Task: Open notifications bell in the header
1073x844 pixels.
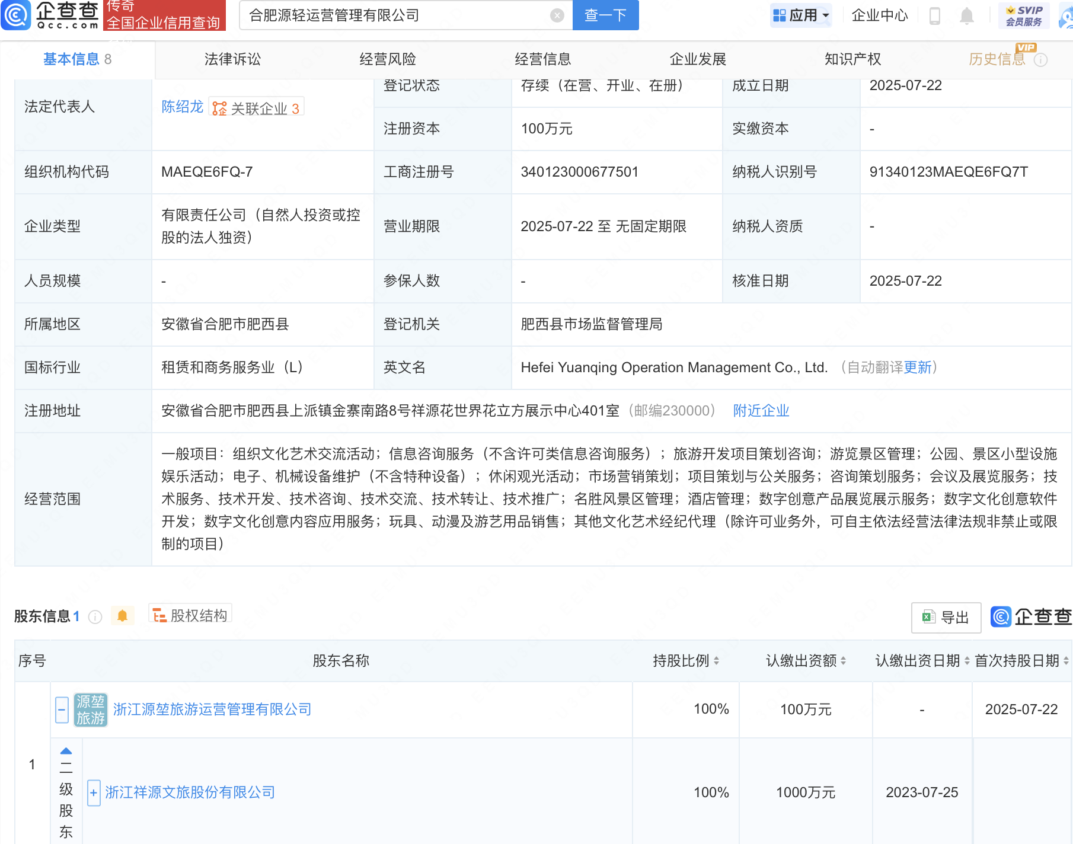Action: pyautogui.click(x=967, y=15)
